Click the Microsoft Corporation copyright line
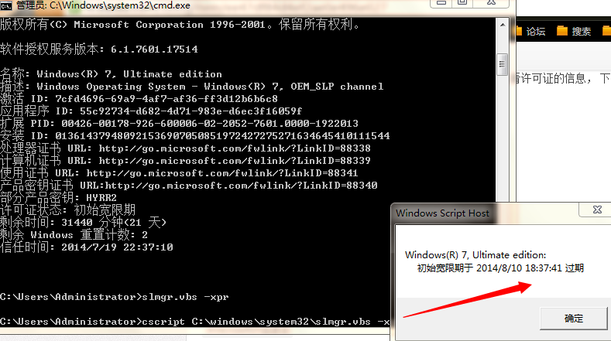611x341 pixels. pyautogui.click(x=180, y=25)
